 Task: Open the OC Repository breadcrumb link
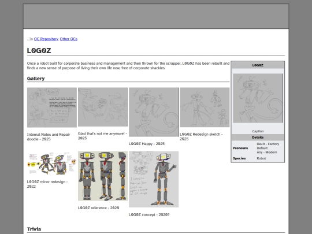click(46, 39)
